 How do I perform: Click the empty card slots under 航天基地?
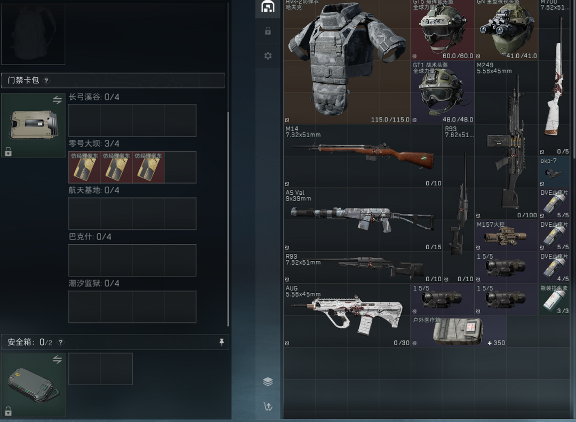click(x=132, y=213)
